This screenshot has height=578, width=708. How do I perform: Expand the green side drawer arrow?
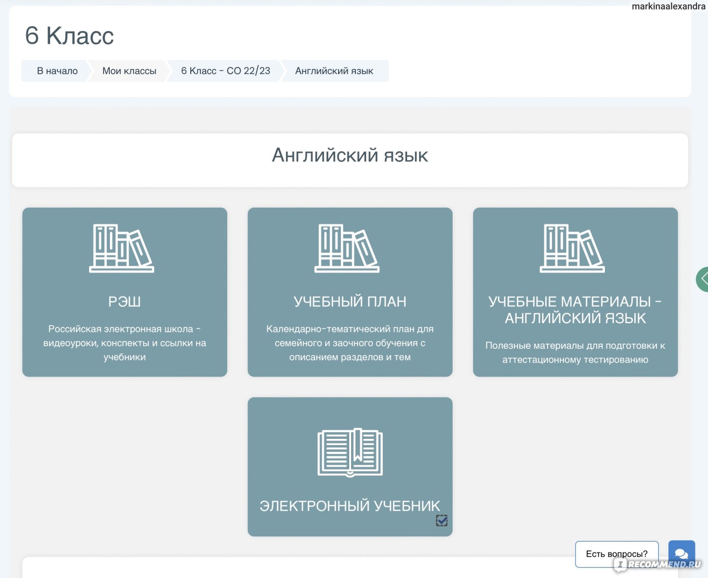tap(703, 279)
